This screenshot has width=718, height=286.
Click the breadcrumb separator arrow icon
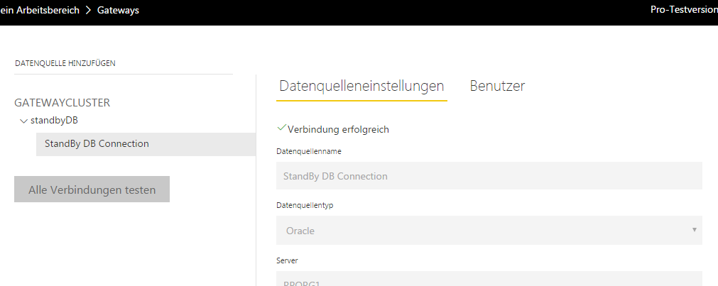89,10
